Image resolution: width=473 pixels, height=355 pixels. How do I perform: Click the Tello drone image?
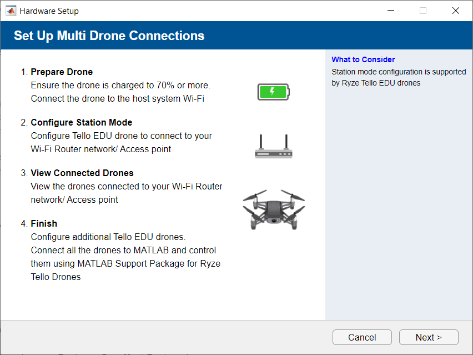coord(273,209)
